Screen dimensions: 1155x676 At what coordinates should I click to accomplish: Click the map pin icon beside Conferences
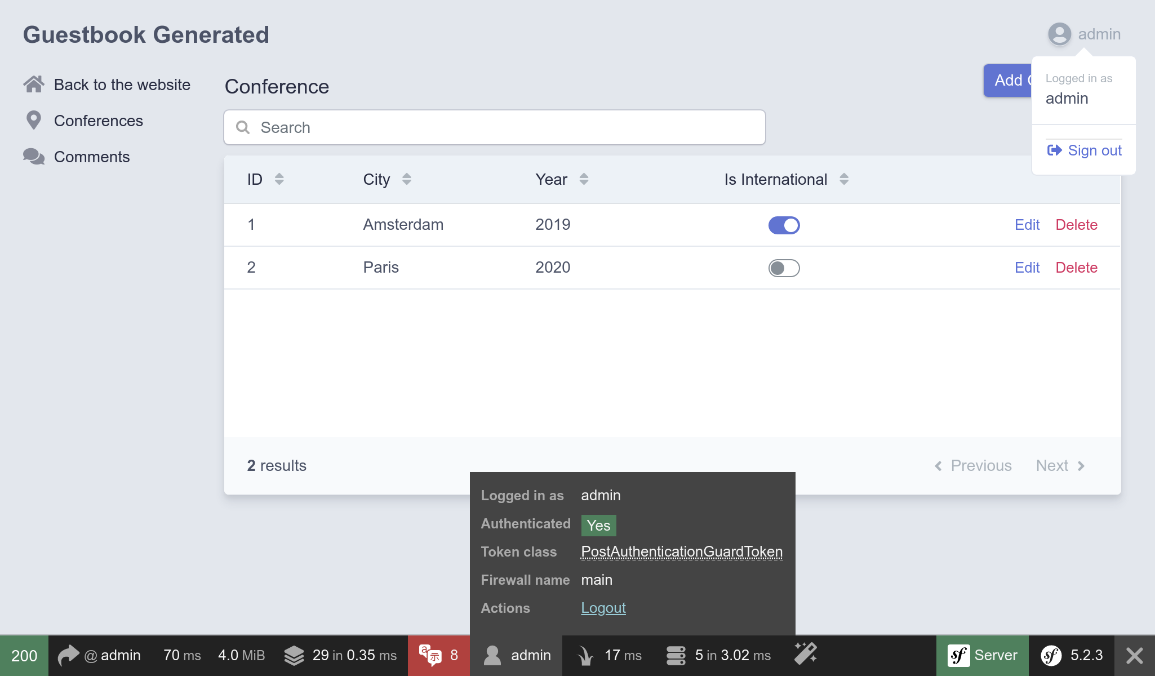pyautogui.click(x=34, y=120)
